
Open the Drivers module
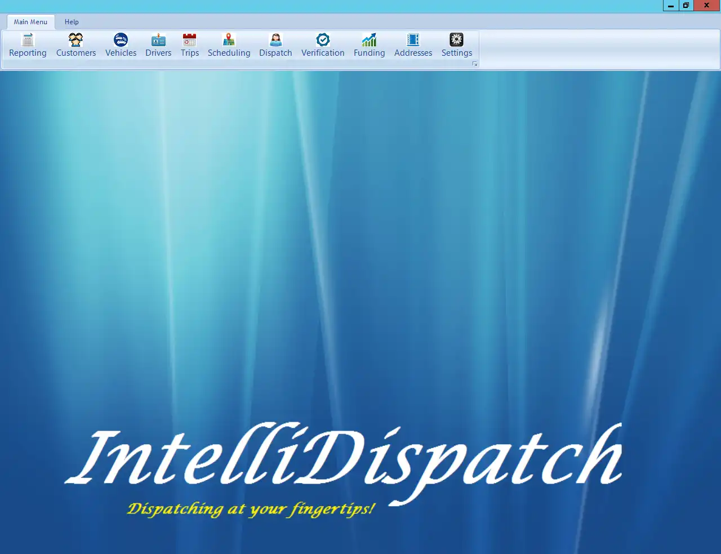point(158,46)
